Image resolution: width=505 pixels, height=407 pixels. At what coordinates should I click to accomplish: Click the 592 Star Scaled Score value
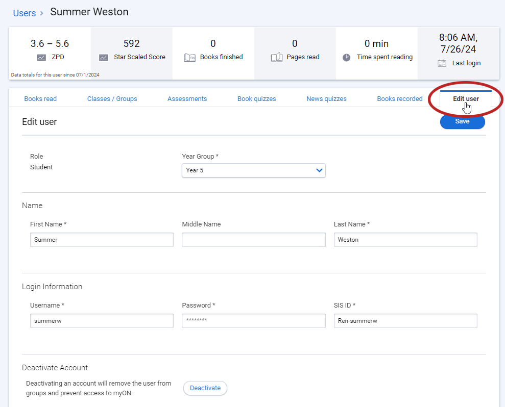(131, 43)
